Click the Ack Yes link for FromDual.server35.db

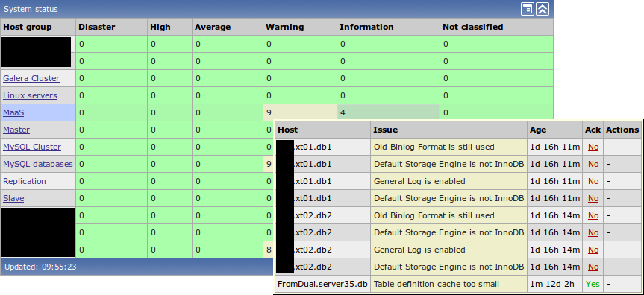593,284
